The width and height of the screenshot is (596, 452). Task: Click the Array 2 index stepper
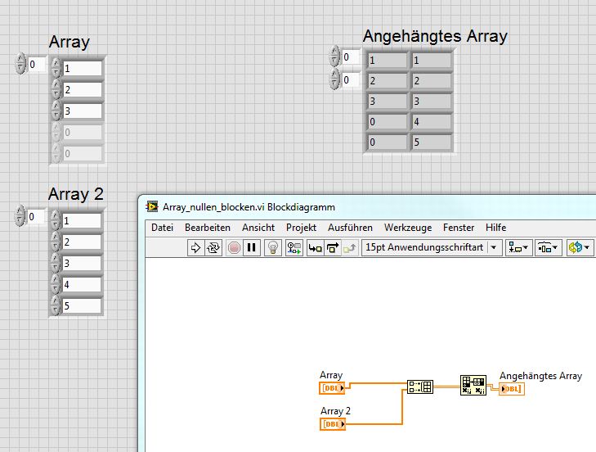point(20,215)
